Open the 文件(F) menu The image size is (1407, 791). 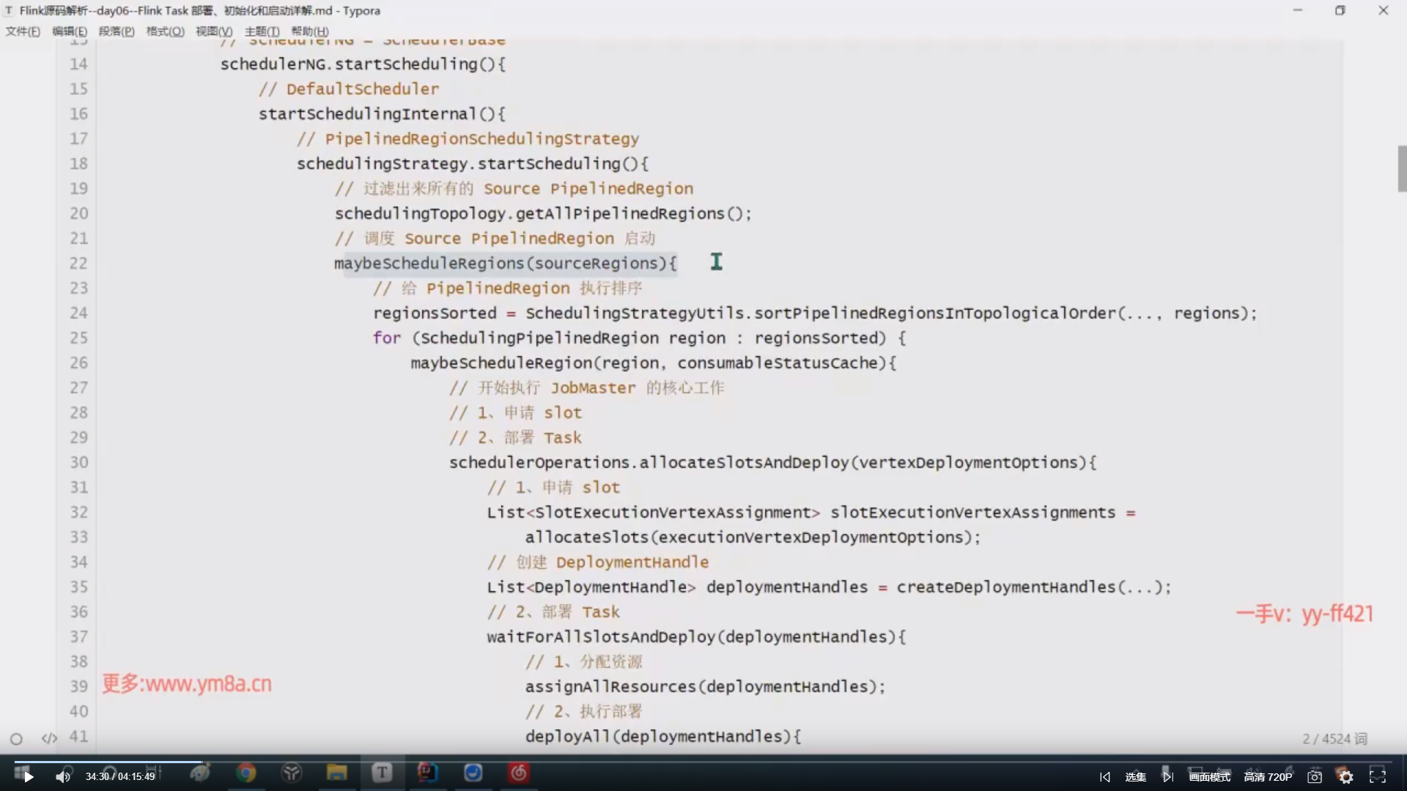[23, 31]
